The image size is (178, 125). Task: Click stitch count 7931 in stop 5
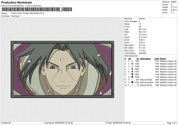click(x=137, y=72)
